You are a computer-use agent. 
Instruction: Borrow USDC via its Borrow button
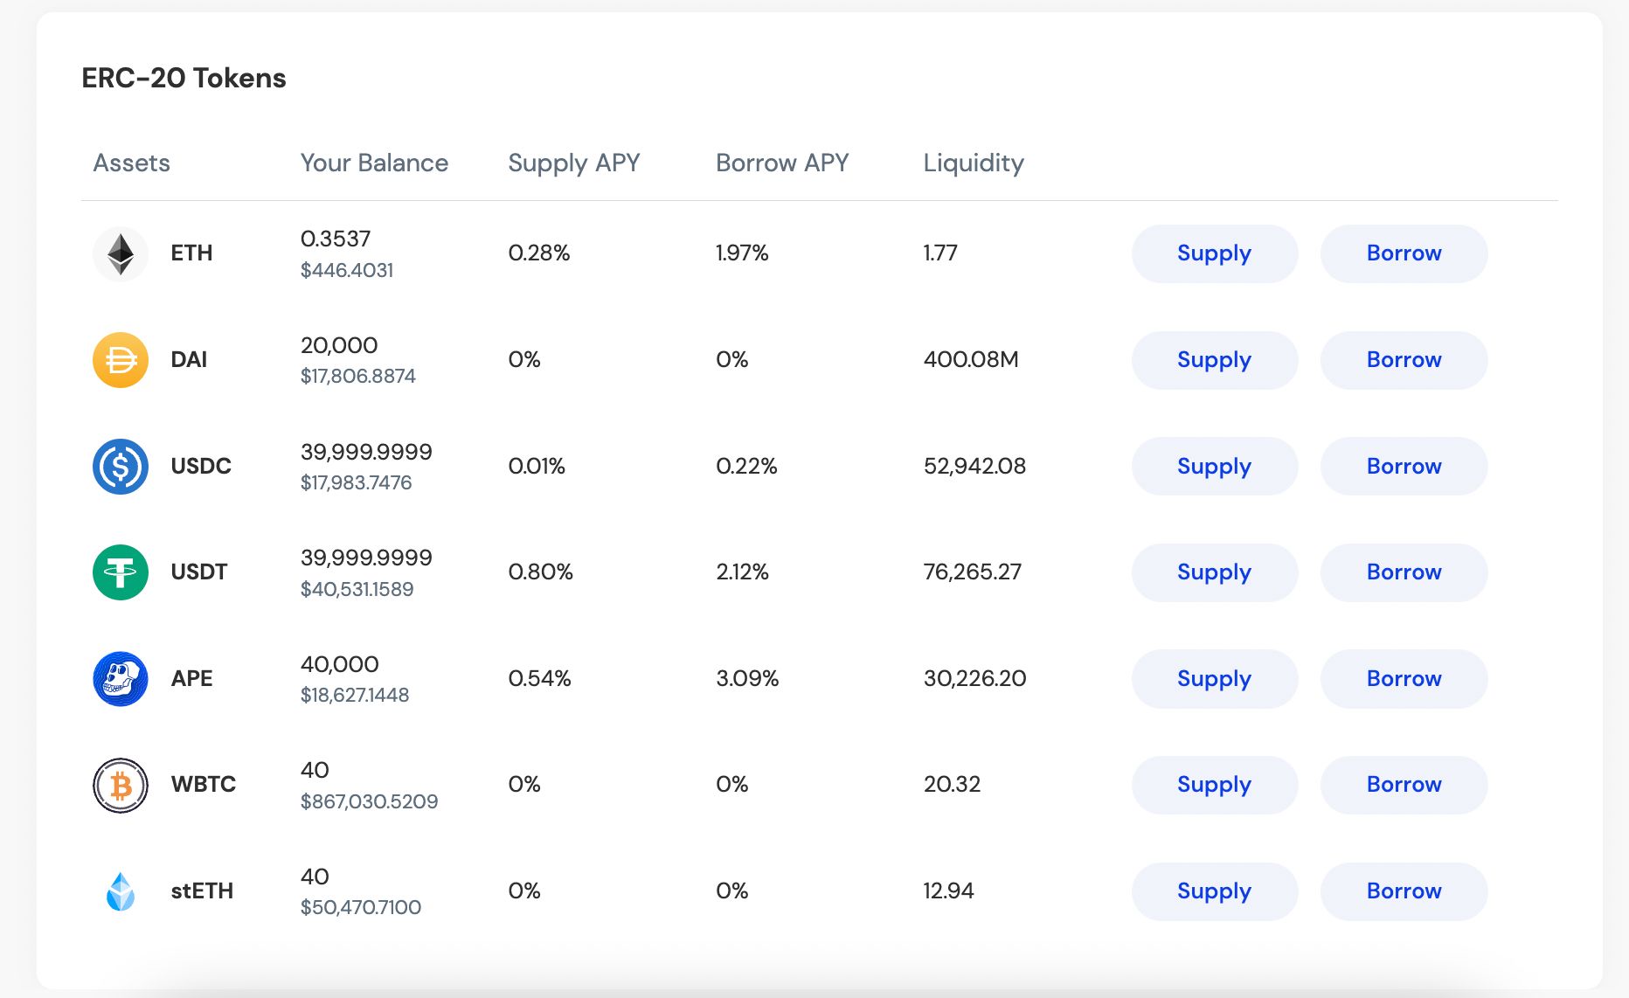pos(1404,466)
